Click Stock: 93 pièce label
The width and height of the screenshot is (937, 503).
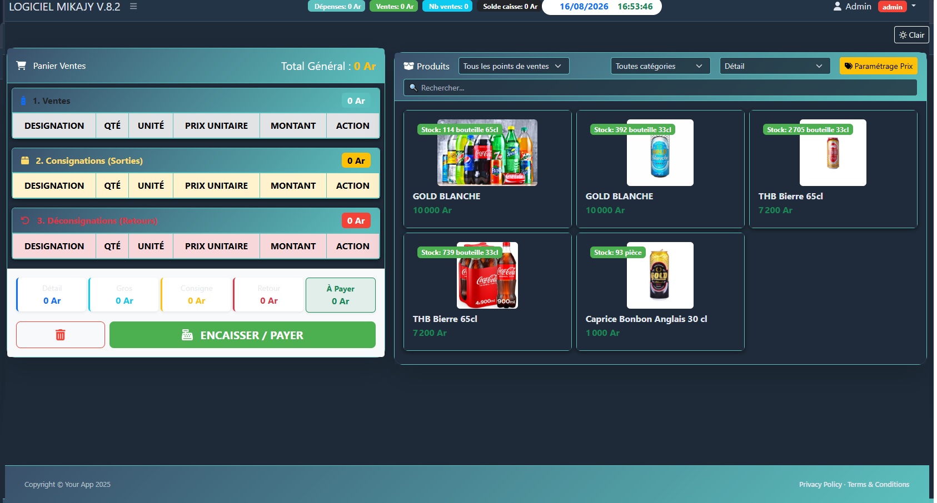pyautogui.click(x=618, y=252)
